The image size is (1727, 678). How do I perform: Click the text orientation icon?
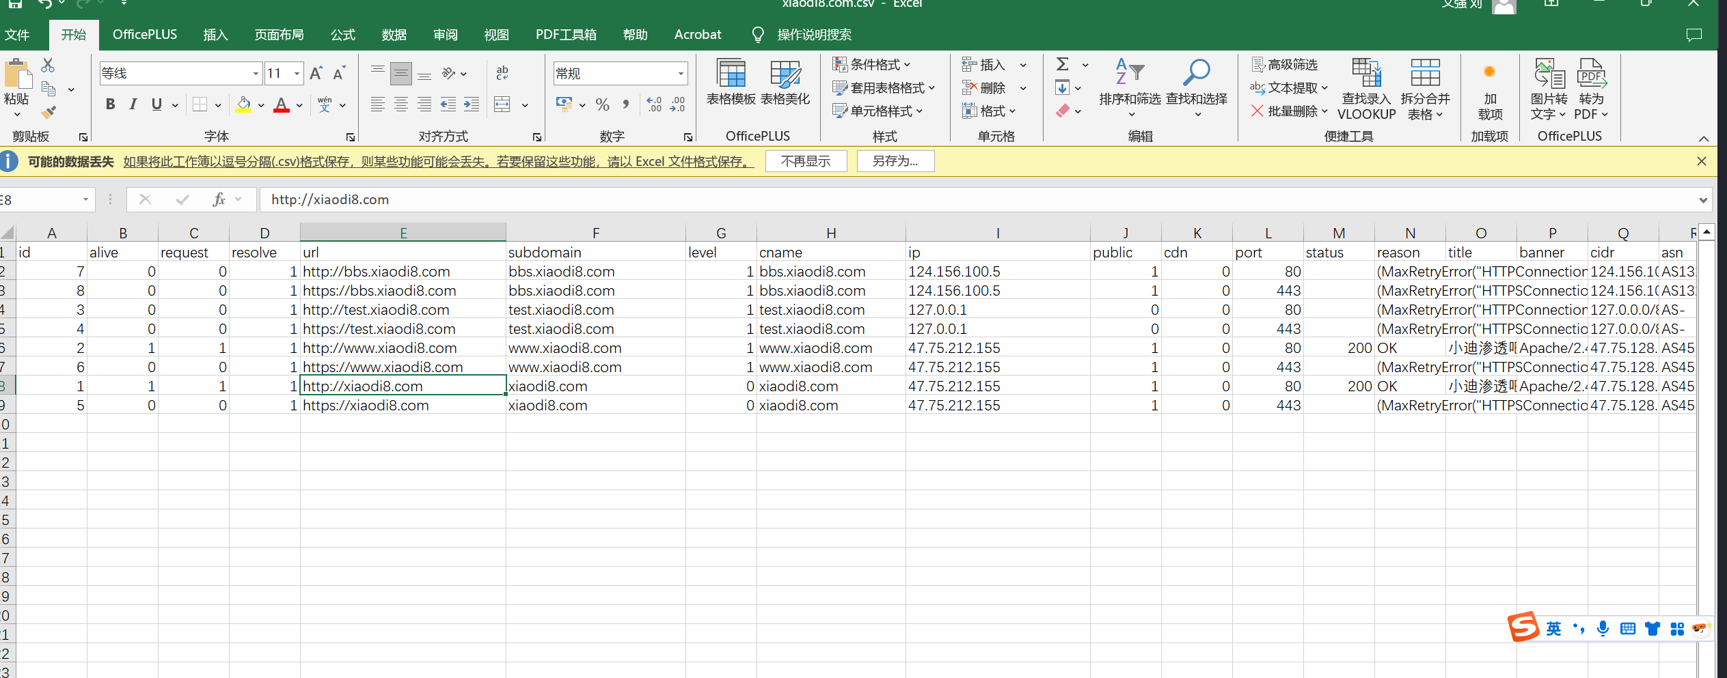449,73
